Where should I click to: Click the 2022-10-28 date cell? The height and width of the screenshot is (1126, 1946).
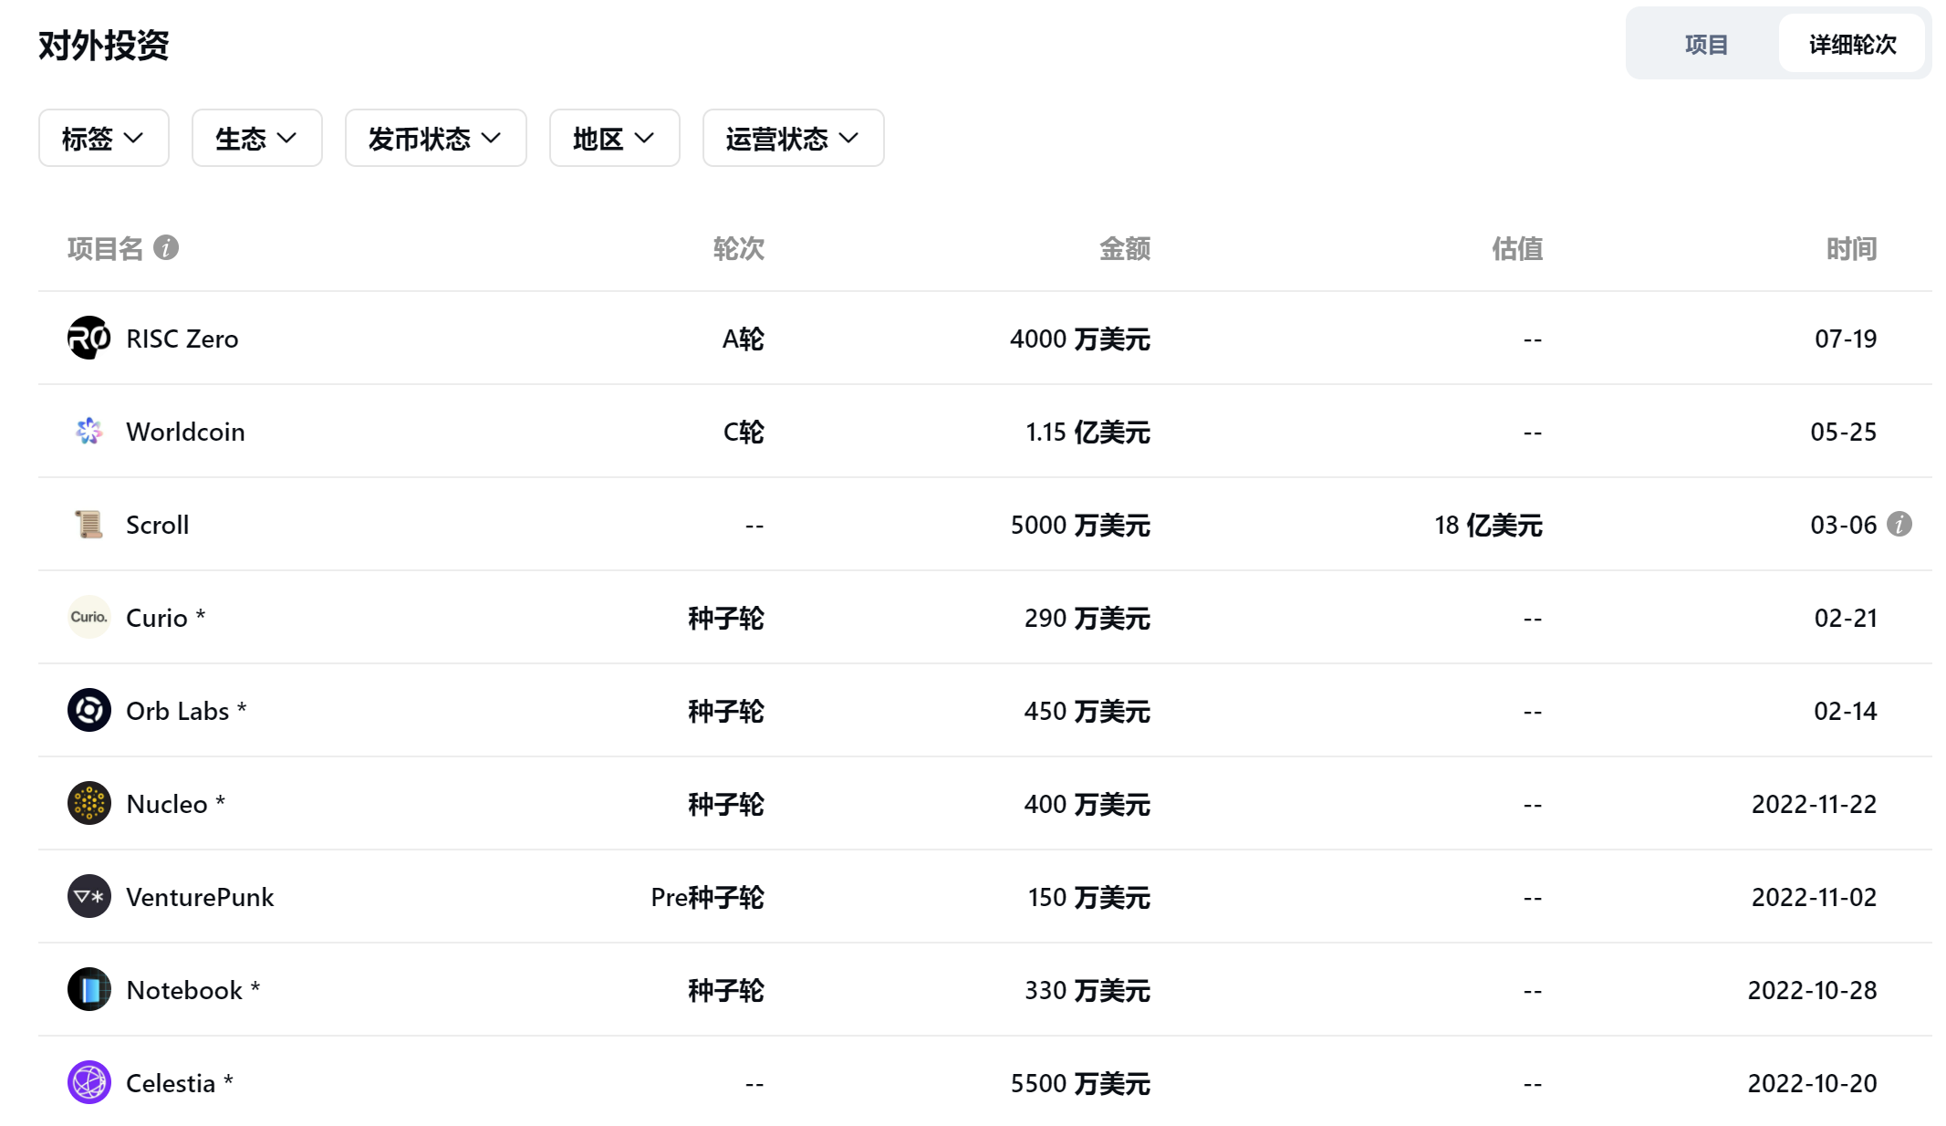1813,991
